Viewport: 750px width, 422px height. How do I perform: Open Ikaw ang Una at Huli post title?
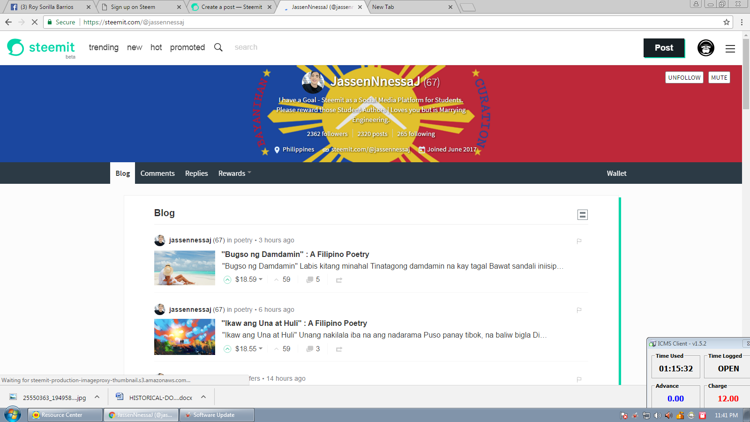pyautogui.click(x=294, y=323)
